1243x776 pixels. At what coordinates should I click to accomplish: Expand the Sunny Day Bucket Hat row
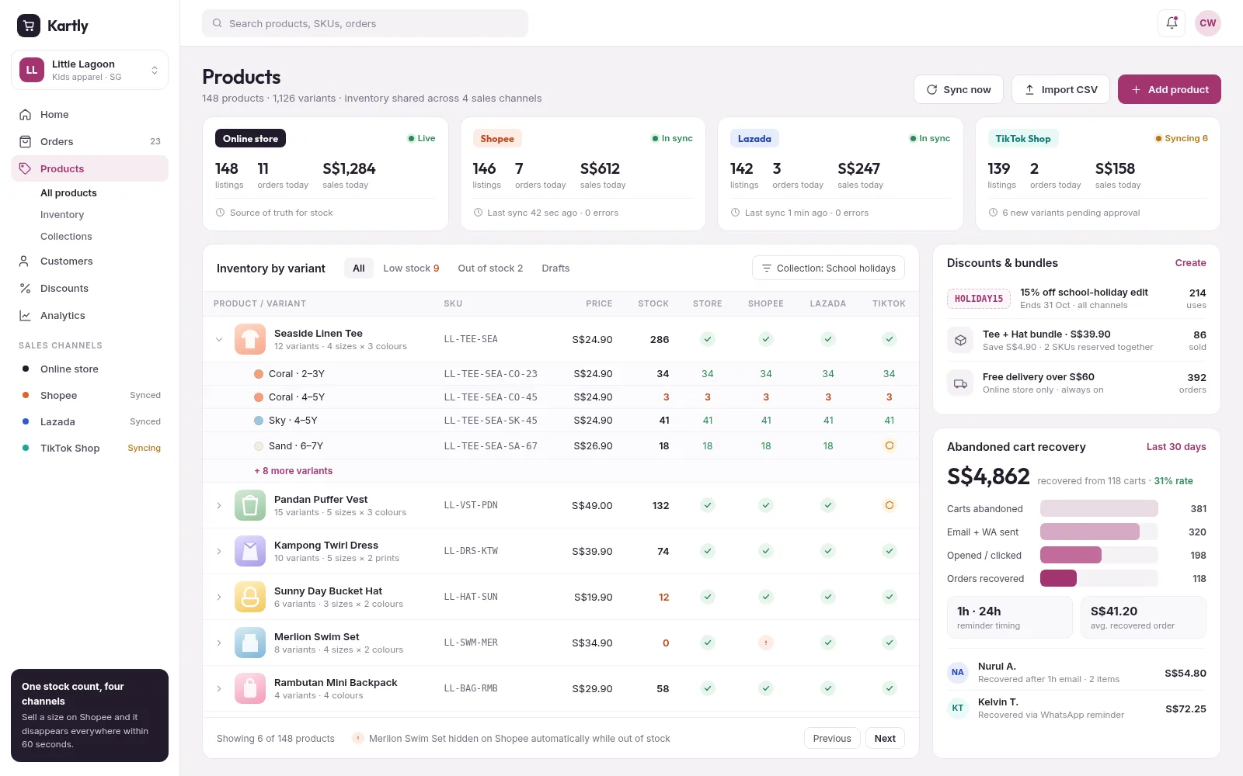click(219, 597)
